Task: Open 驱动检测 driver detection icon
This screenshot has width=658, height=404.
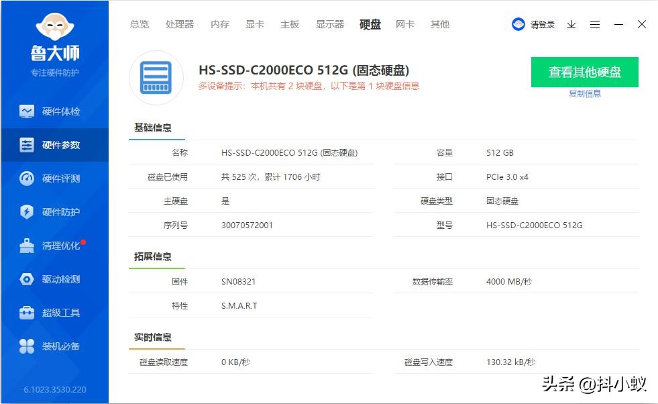Action: tap(27, 279)
